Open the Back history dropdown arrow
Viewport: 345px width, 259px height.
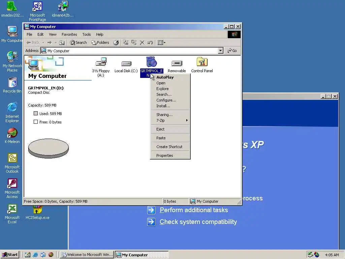coord(43,43)
